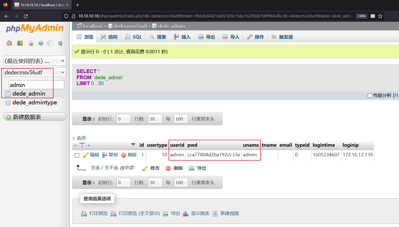Viewport: 399px width, 227px height.
Task: Enable the 性能分析 profiling checkbox
Action: 370,95
